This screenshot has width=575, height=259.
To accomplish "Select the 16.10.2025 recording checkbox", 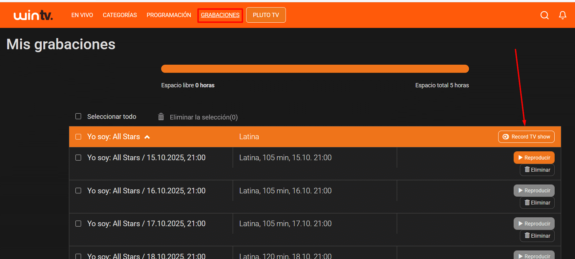I will click(78, 191).
